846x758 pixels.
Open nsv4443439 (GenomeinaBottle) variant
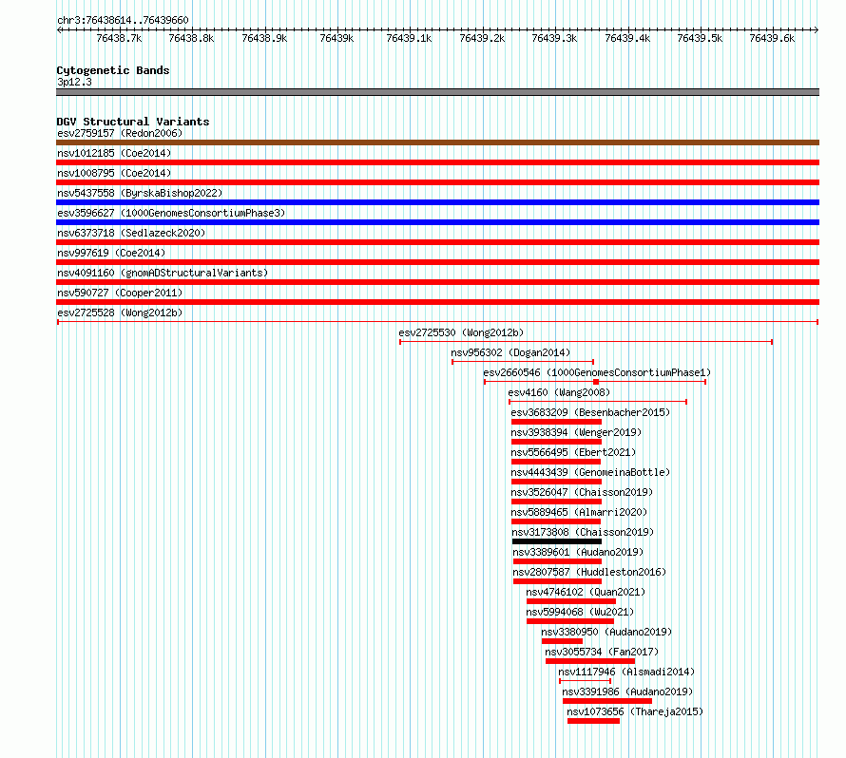coord(590,472)
